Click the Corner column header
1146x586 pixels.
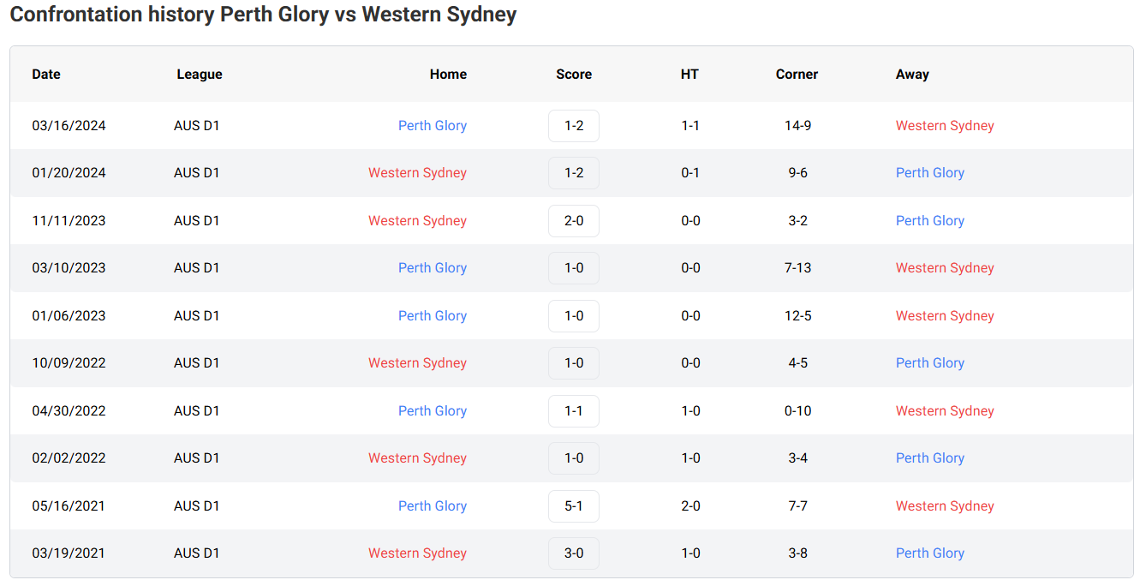tap(797, 75)
